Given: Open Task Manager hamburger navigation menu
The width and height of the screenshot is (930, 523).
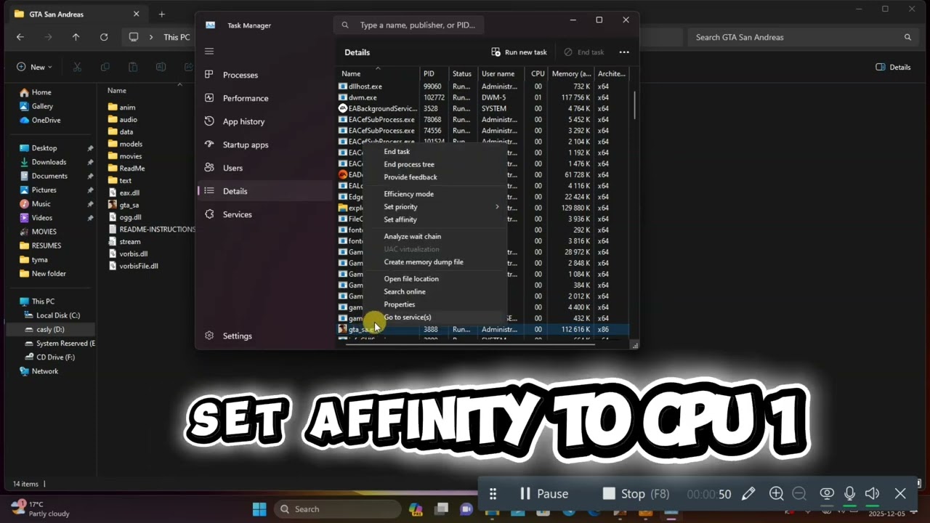Looking at the screenshot, I should 209,51.
